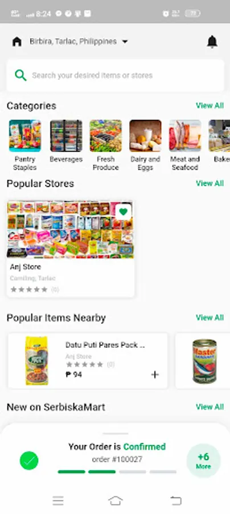The image size is (230, 514).
Task: Tap the green search magnifier icon
Action: click(x=20, y=75)
